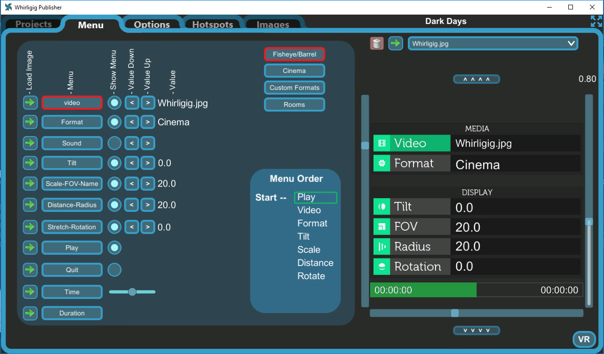Image resolution: width=604 pixels, height=354 pixels.
Task: Click the fullscreen expand arrows icon
Action: (x=596, y=21)
